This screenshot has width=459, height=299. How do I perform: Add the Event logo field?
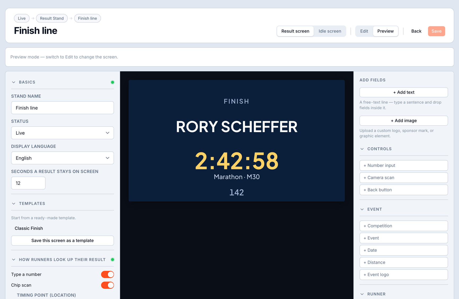pyautogui.click(x=404, y=275)
